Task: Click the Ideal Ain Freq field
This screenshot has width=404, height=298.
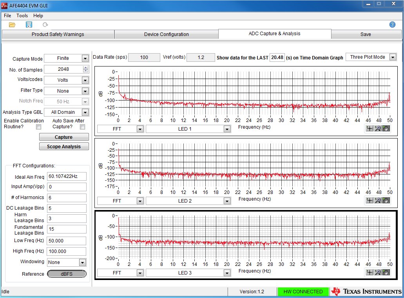Action: tap(67, 176)
